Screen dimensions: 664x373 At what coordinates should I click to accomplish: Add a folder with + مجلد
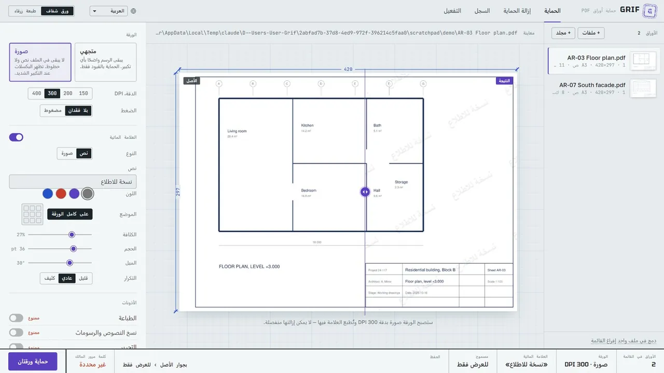pyautogui.click(x=563, y=33)
